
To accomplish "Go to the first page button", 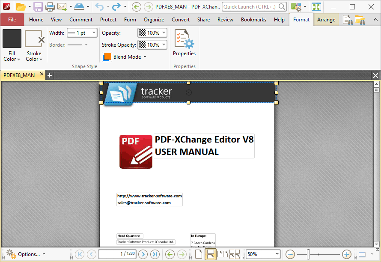I will (80, 254).
